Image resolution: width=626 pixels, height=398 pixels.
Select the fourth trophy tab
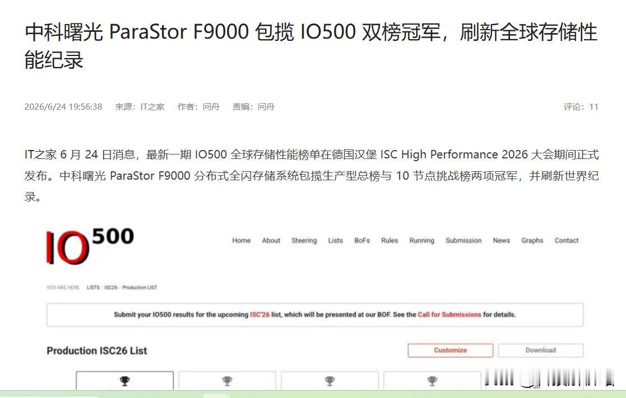[432, 381]
